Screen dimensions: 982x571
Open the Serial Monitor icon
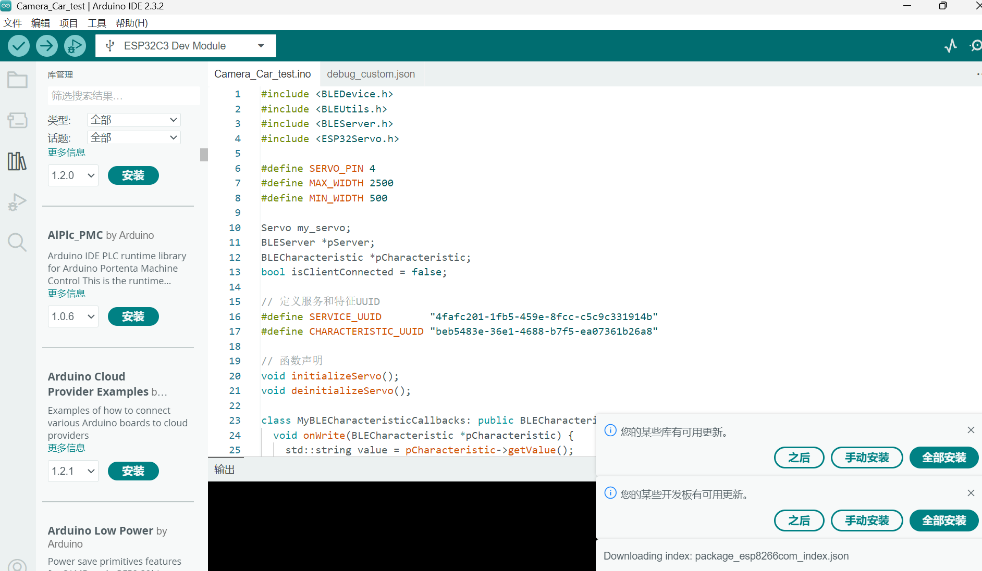click(x=976, y=46)
